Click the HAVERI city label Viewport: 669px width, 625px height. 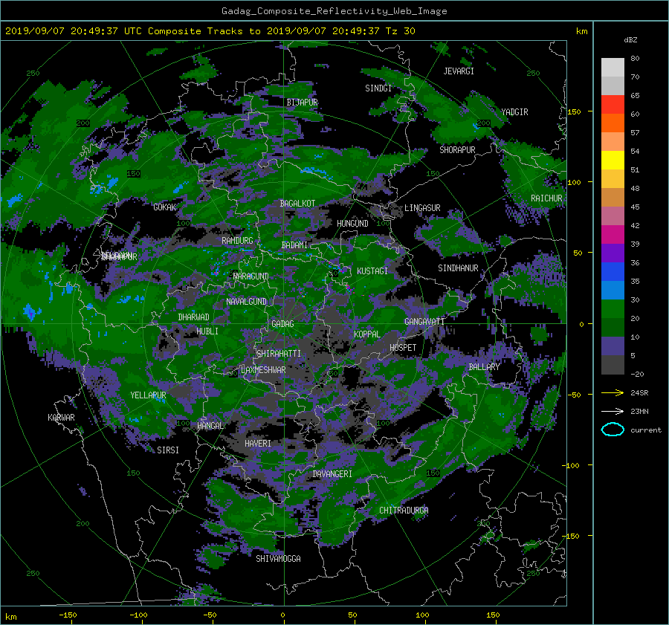pyautogui.click(x=258, y=444)
